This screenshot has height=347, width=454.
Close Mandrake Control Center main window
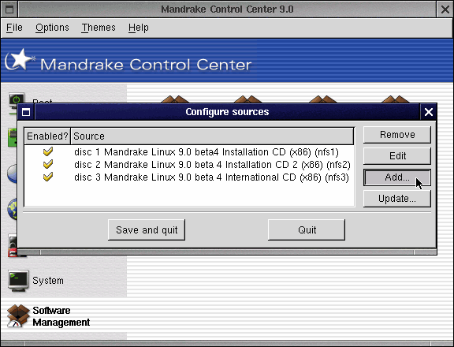coord(445,9)
